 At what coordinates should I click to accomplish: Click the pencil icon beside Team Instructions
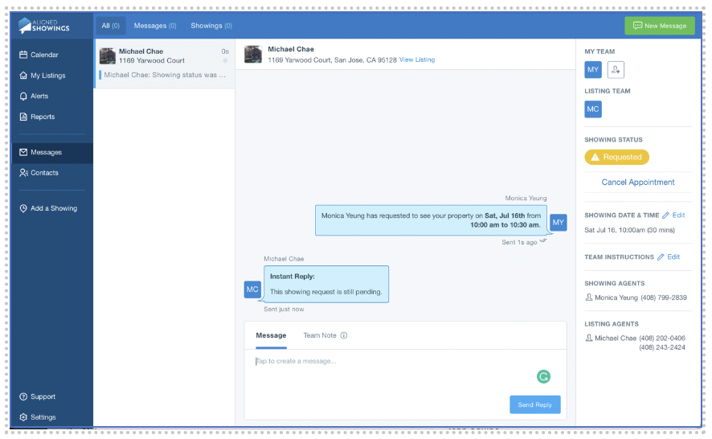pos(661,257)
